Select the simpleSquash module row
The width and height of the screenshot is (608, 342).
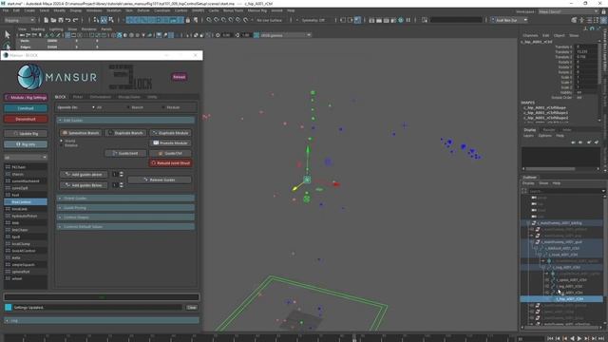26,264
